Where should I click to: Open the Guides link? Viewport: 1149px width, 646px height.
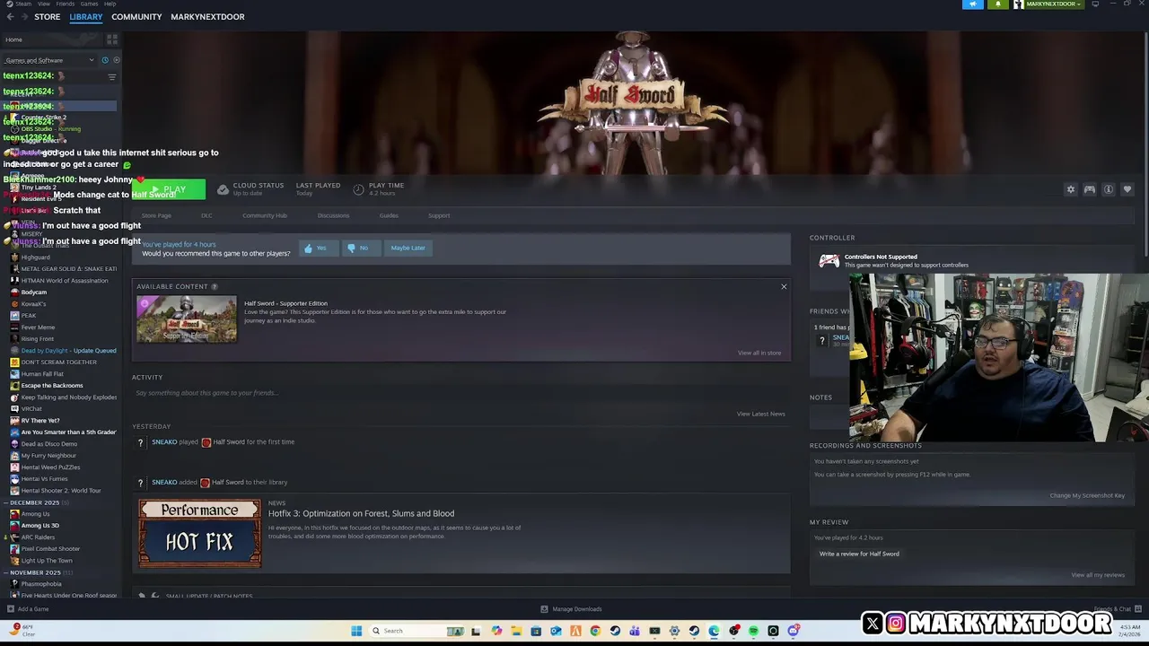(389, 215)
